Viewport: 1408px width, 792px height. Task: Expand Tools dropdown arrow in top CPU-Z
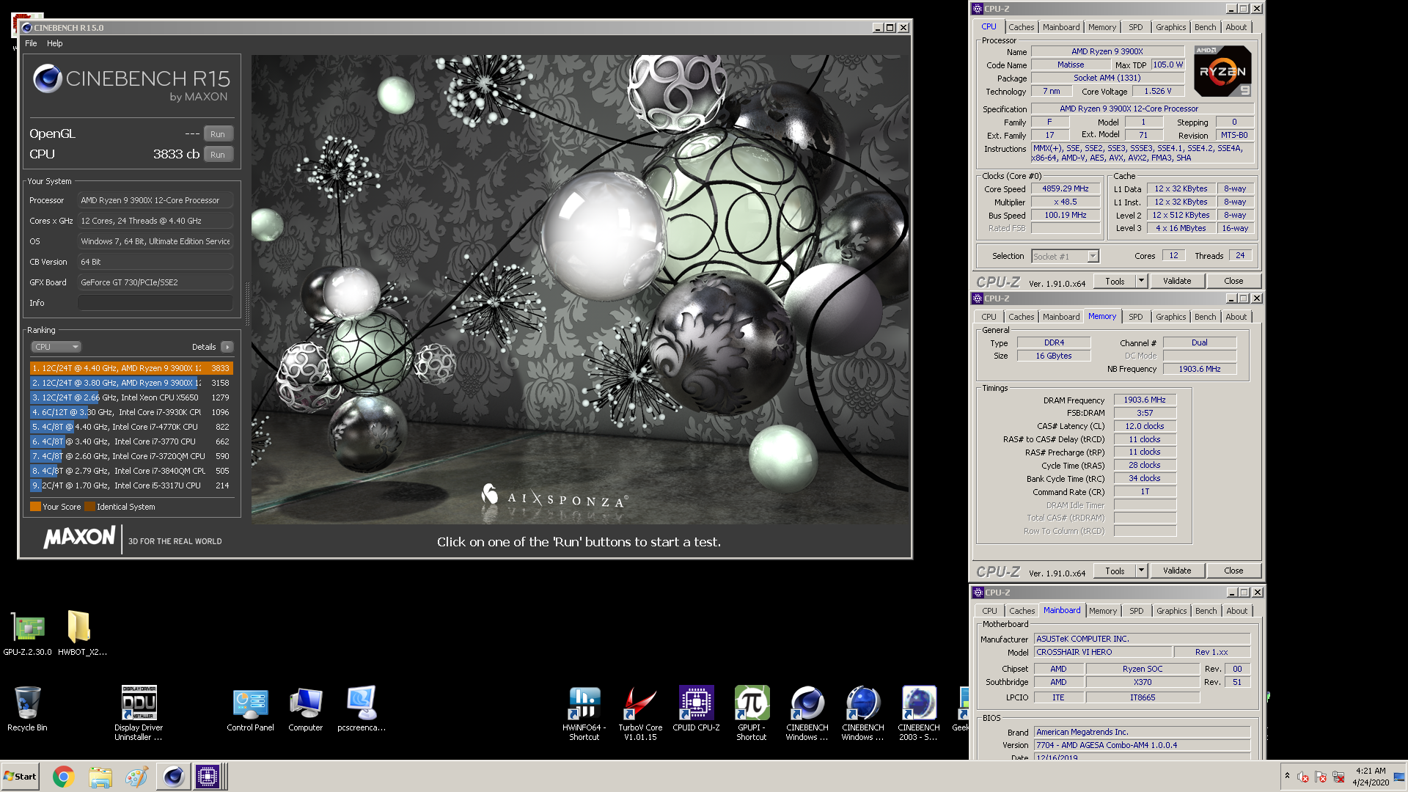1141,282
